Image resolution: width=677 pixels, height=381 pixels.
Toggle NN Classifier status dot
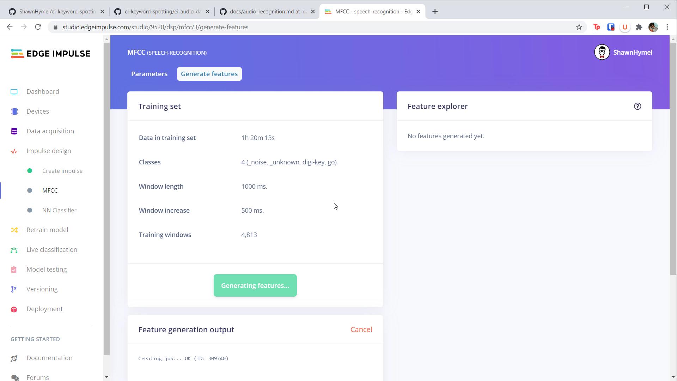click(x=30, y=210)
